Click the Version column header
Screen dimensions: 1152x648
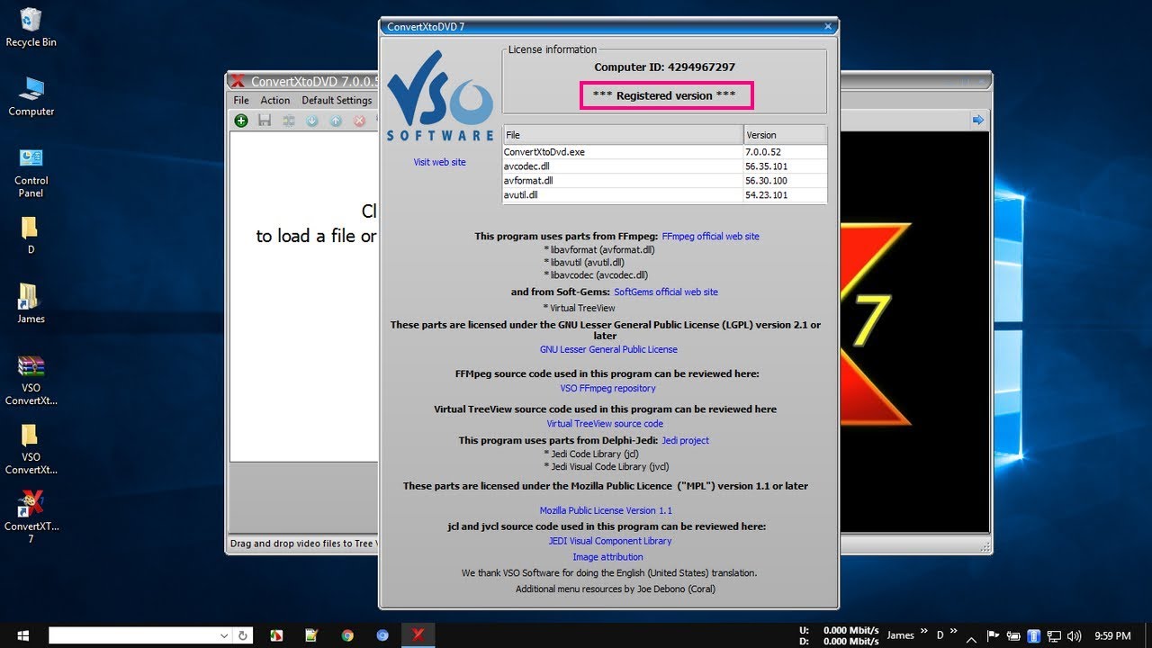coord(785,135)
